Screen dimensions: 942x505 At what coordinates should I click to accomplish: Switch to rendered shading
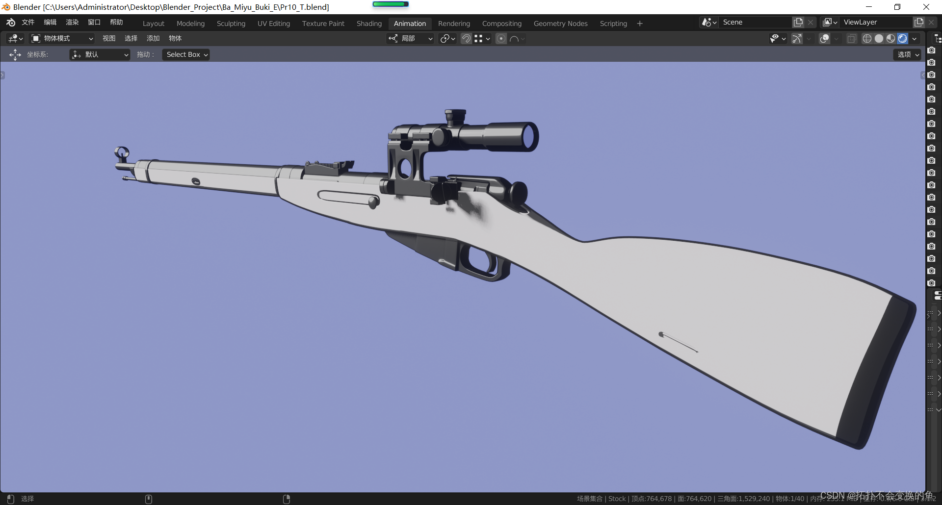[902, 38]
